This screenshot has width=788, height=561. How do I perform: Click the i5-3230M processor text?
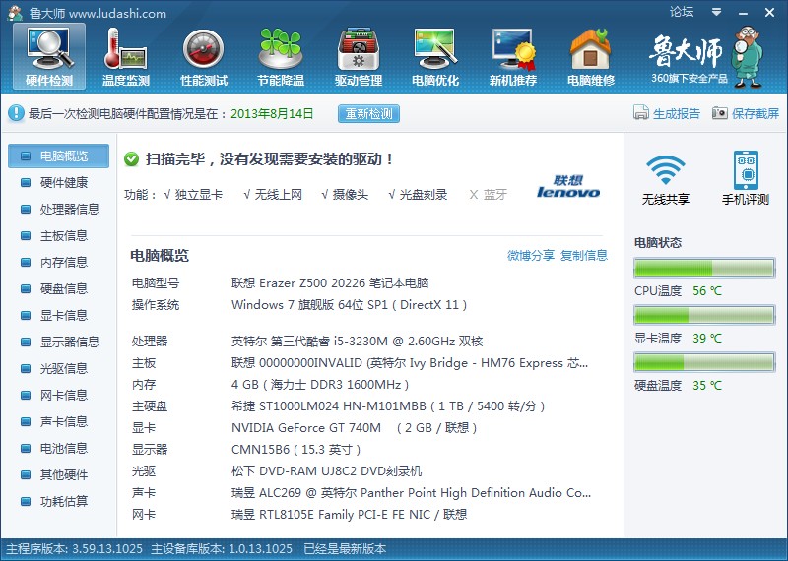(x=358, y=342)
